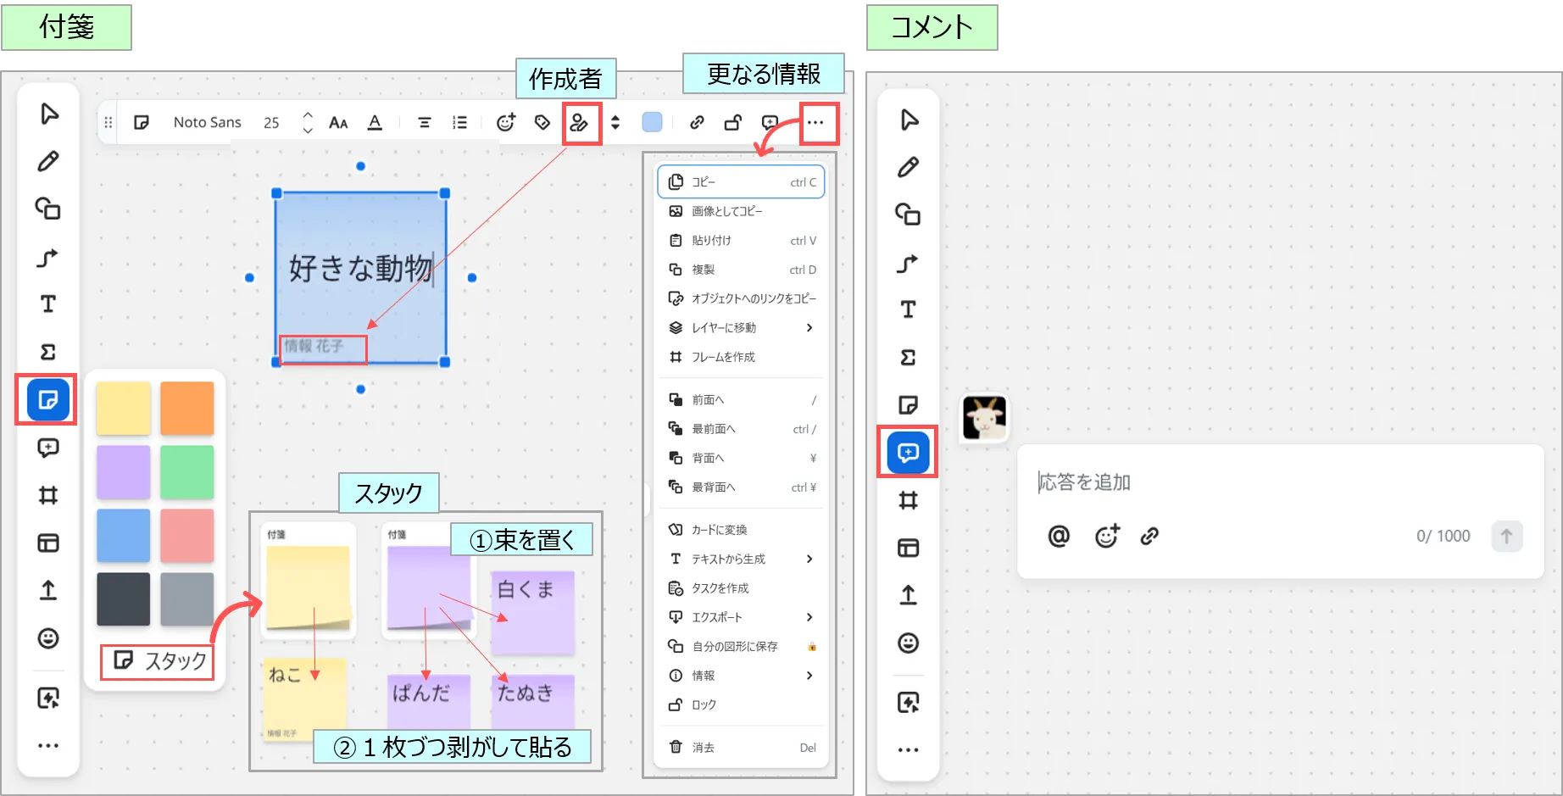The width and height of the screenshot is (1563, 796).
Task: Click the 応答を追加 comment input field
Action: point(1271,482)
